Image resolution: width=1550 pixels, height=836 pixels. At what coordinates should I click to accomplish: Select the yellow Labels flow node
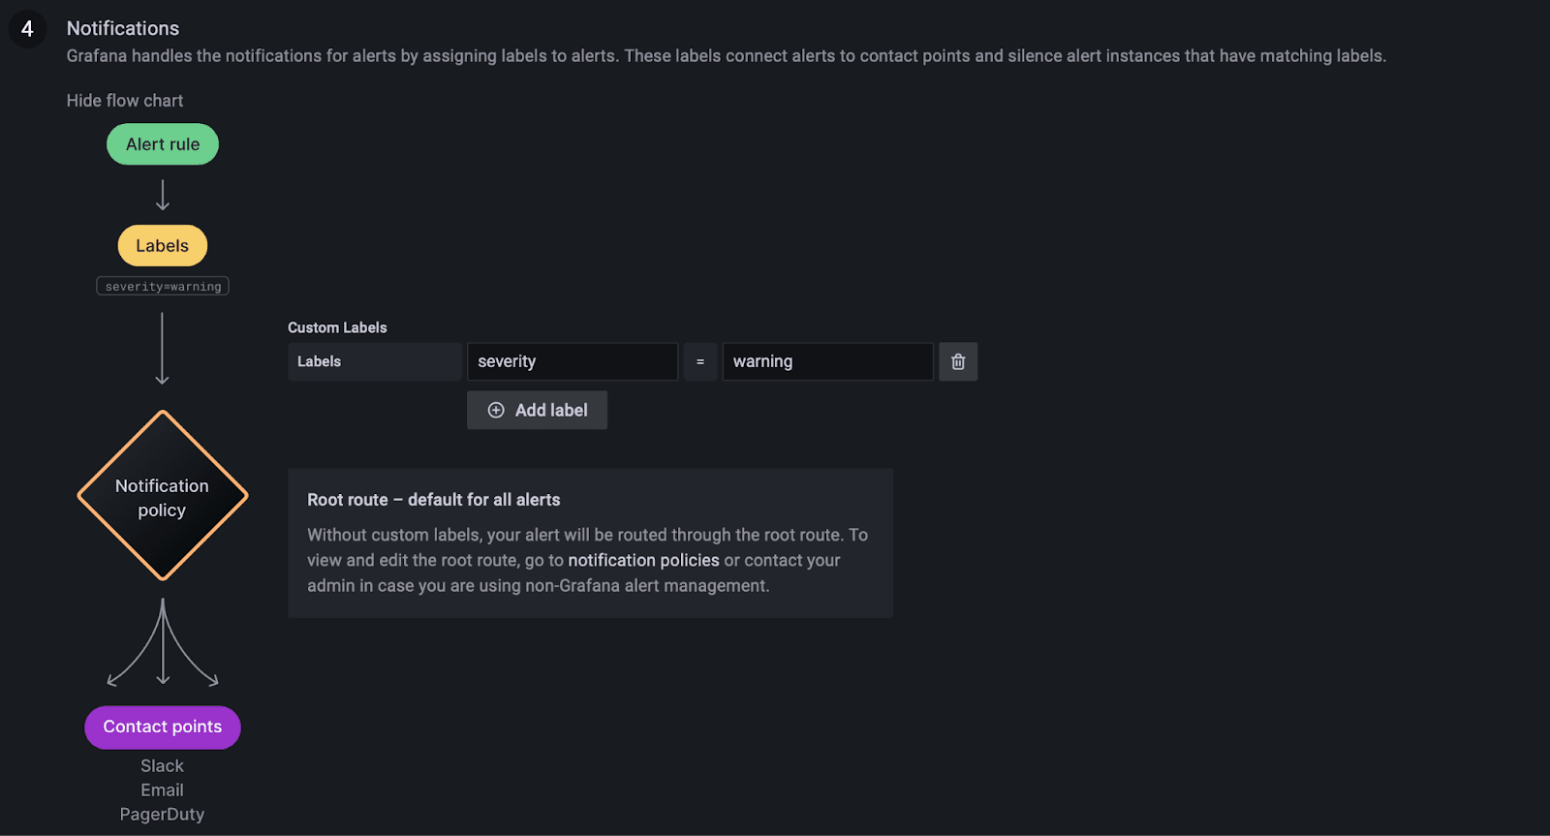(x=163, y=246)
